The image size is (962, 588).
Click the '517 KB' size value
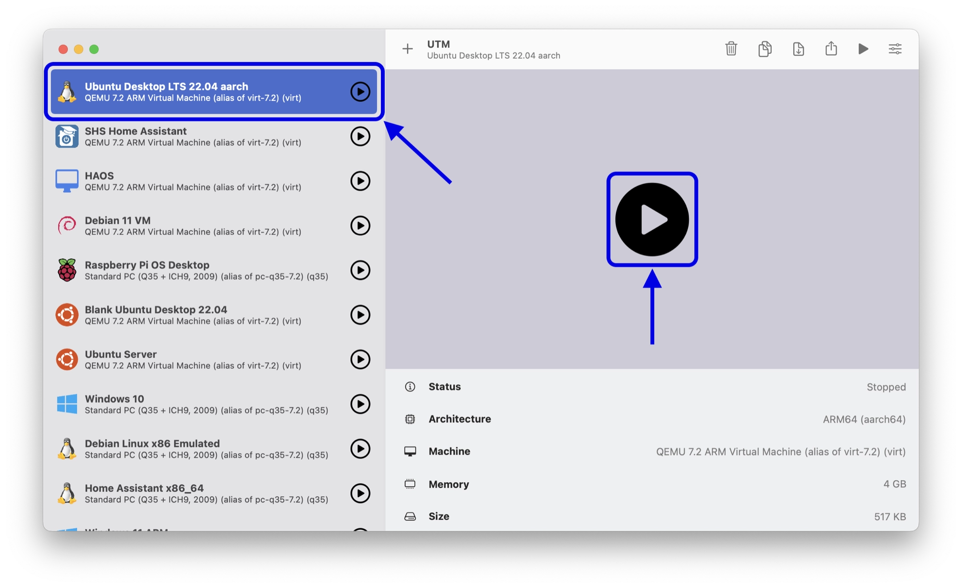[x=890, y=516]
